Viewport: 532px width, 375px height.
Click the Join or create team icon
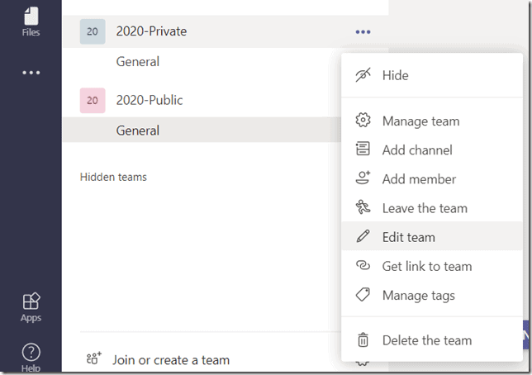pos(93,358)
